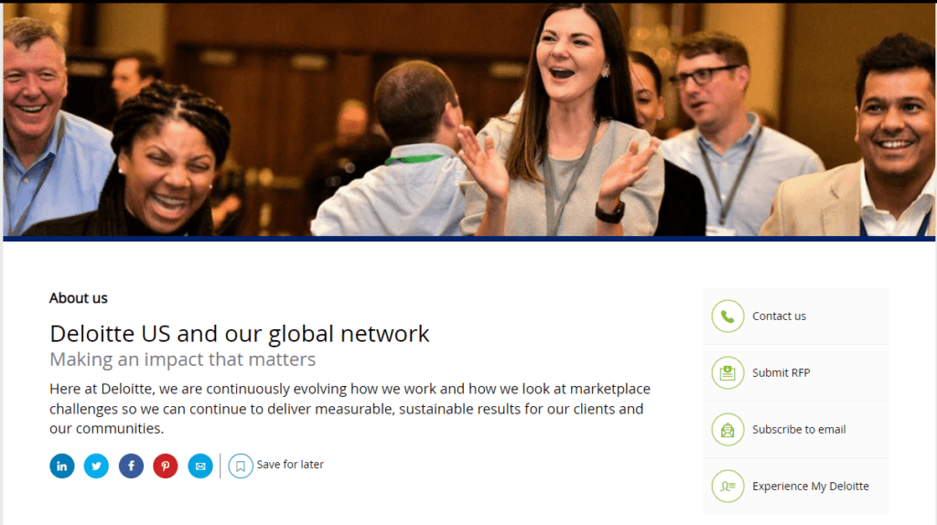937x525 pixels.
Task: Select Subscribe to email link text
Action: tap(799, 430)
